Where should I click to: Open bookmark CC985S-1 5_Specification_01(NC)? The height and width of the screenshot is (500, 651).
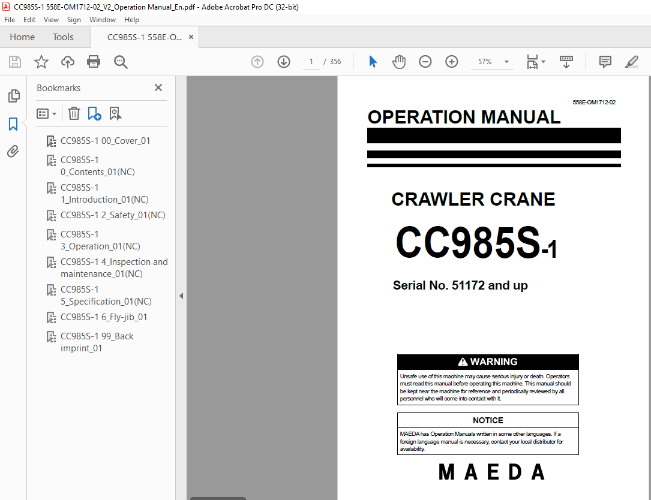(106, 296)
